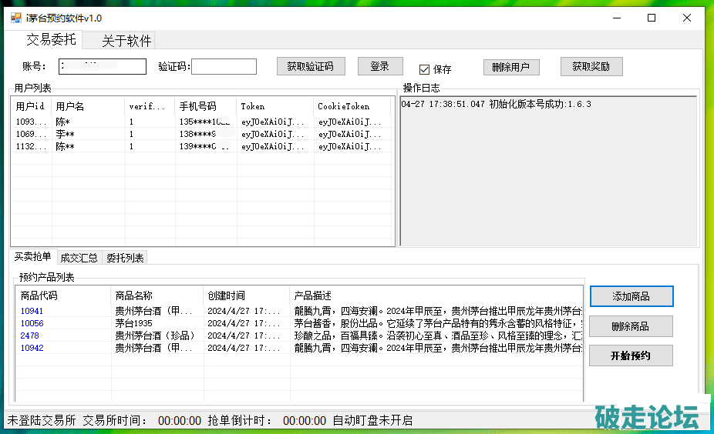Click the app icon in title bar
The width and height of the screenshot is (714, 434).
[15, 18]
